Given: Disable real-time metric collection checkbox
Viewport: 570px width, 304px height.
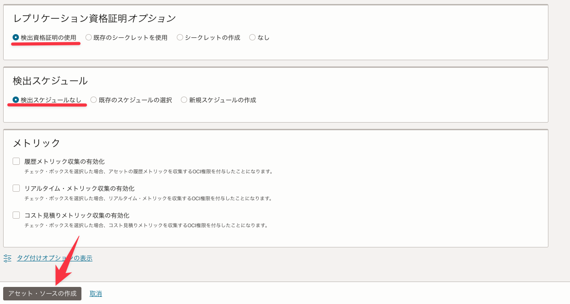Looking at the screenshot, I should [x=16, y=188].
